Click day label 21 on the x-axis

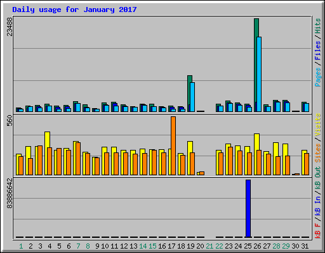click(x=209, y=246)
